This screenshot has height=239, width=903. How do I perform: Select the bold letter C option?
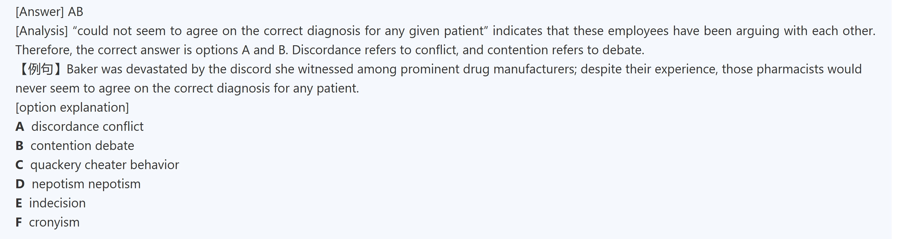pyautogui.click(x=19, y=165)
